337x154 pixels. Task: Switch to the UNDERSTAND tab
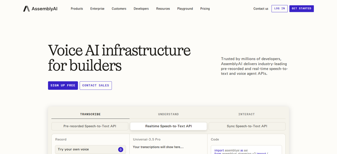(168, 114)
